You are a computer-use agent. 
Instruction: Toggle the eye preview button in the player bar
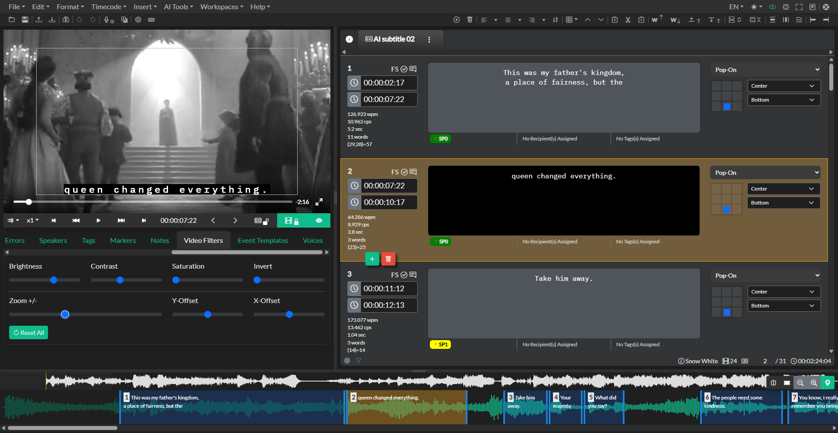[319, 220]
